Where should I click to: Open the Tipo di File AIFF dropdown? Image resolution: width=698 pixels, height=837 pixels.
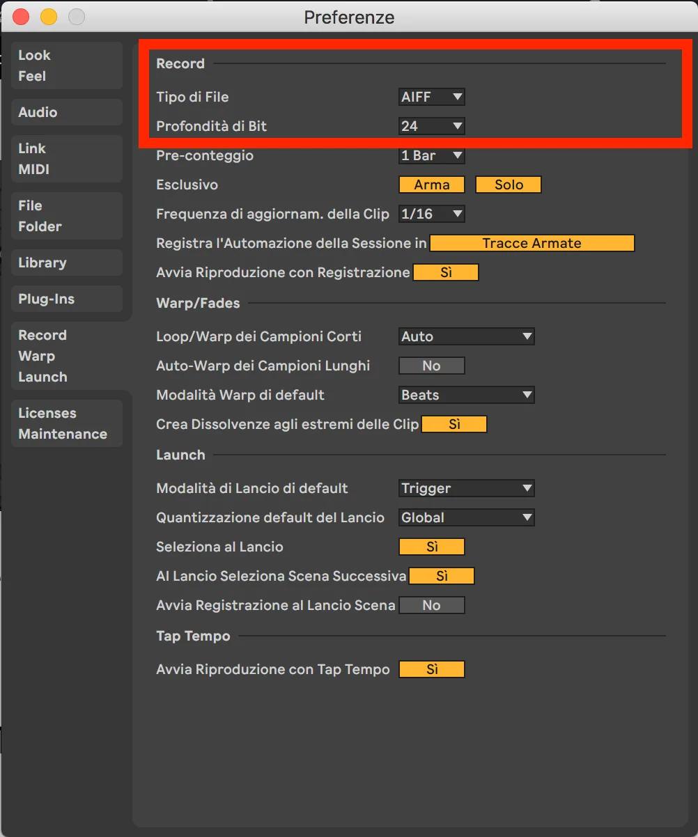click(432, 97)
